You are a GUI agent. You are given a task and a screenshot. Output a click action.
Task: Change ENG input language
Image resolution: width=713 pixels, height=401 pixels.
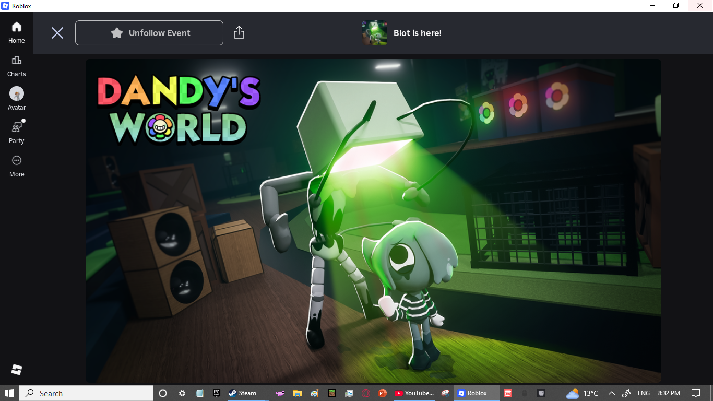pyautogui.click(x=644, y=393)
